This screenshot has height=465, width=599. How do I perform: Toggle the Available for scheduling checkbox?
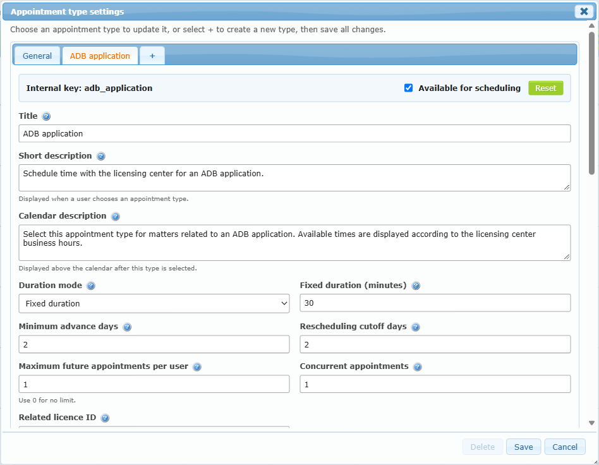tap(408, 88)
